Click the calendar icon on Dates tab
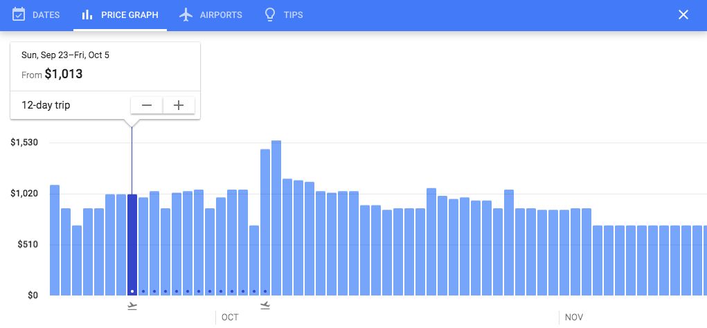Image resolution: width=707 pixels, height=328 pixels. coord(19,15)
